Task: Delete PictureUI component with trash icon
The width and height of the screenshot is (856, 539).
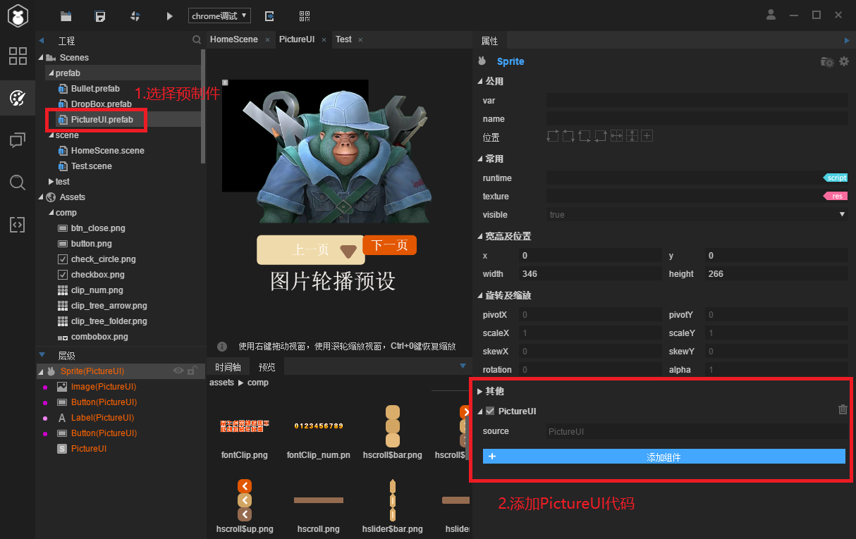Action: point(843,410)
